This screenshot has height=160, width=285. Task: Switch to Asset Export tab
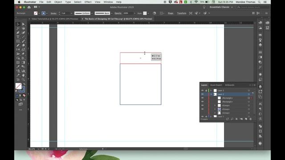pyautogui.click(x=216, y=85)
